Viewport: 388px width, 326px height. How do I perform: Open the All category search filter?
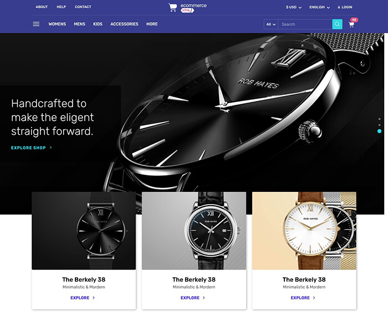tap(271, 24)
